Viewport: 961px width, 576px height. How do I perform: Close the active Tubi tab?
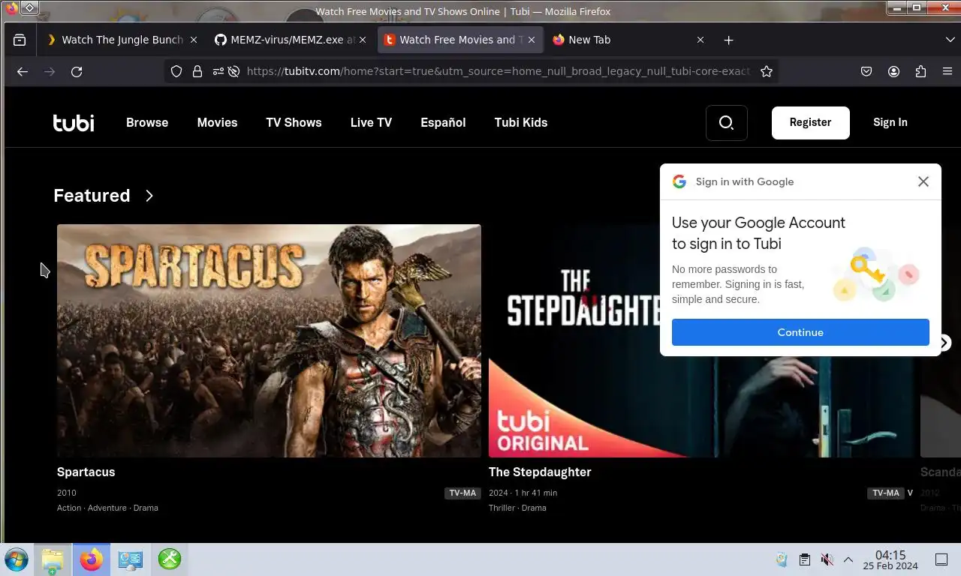(532, 40)
